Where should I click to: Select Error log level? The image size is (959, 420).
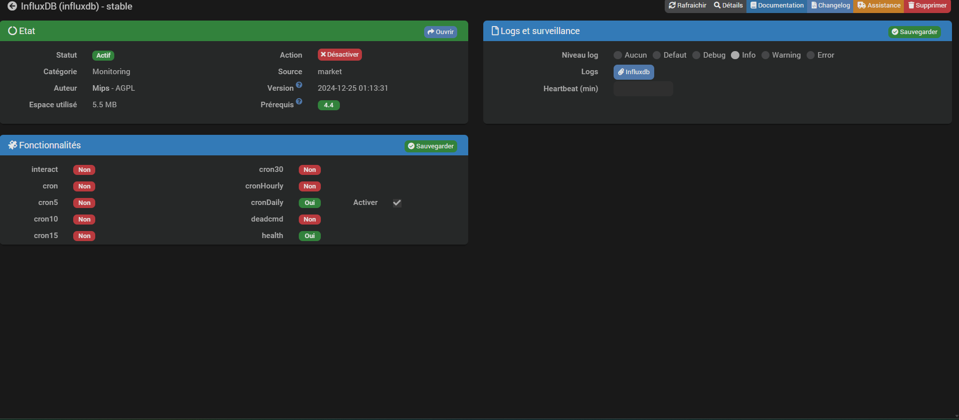[811, 55]
